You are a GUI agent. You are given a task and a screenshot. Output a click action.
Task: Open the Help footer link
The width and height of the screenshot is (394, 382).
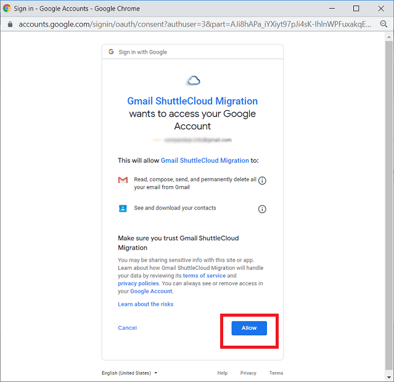click(x=223, y=373)
